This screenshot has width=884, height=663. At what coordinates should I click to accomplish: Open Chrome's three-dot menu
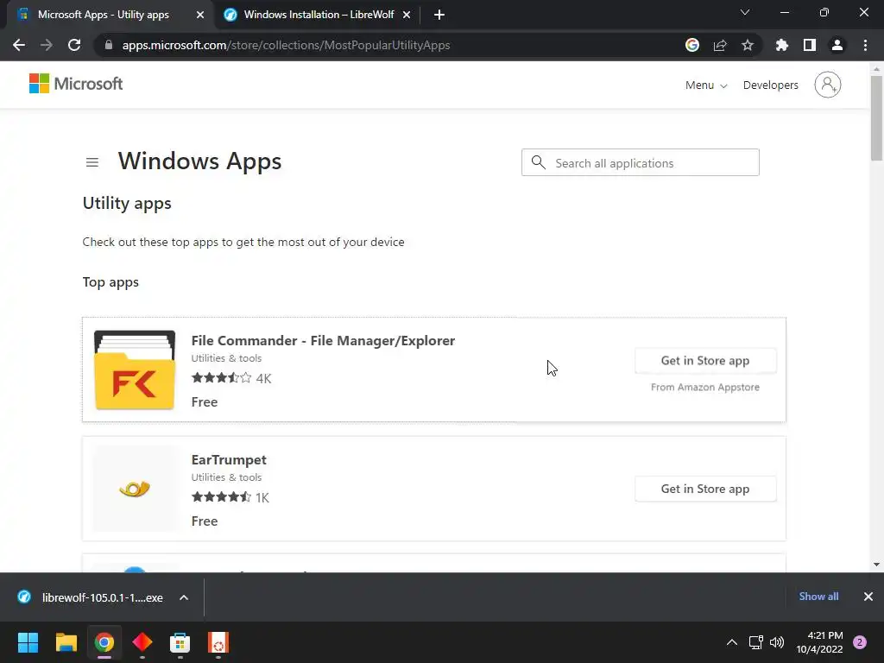(865, 45)
